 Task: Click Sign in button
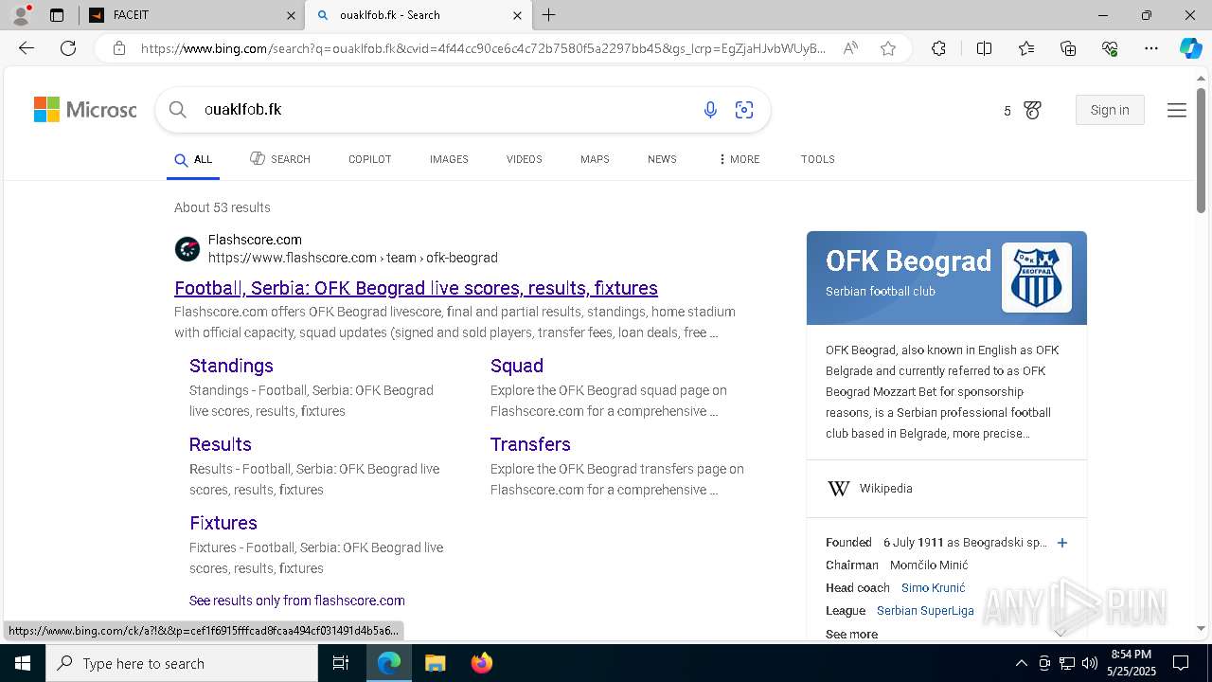click(x=1110, y=110)
